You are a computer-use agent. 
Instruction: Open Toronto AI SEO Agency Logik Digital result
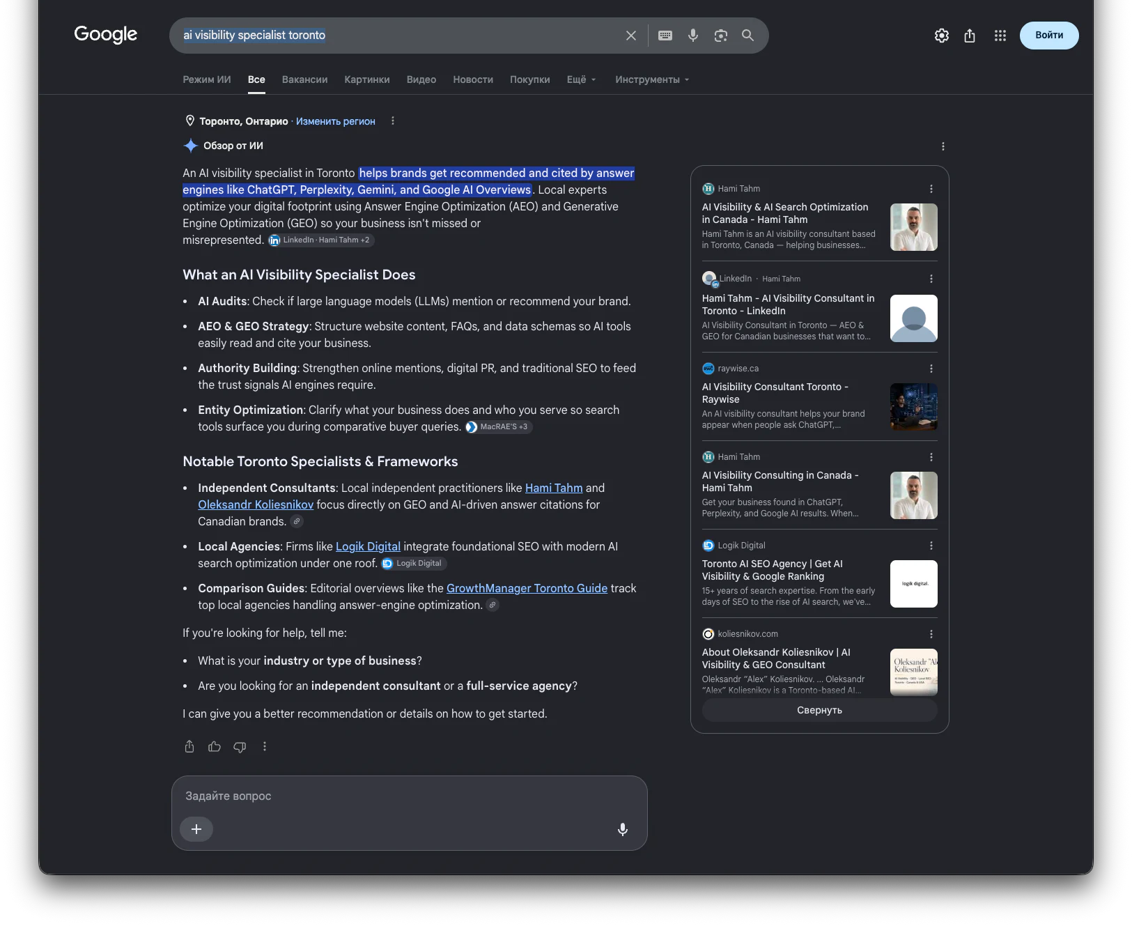pos(773,570)
